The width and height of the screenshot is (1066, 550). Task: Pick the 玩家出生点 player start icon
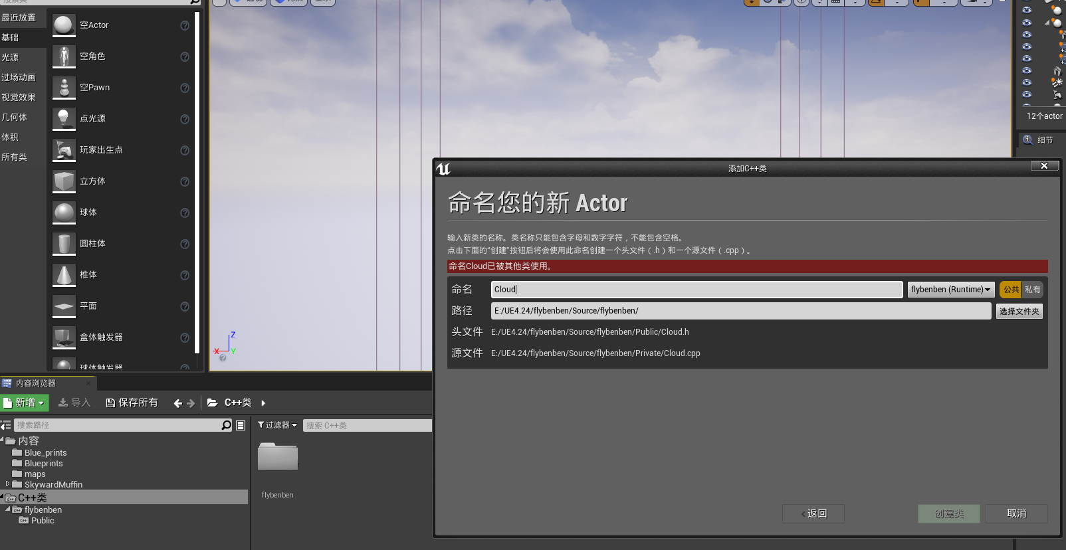[64, 150]
